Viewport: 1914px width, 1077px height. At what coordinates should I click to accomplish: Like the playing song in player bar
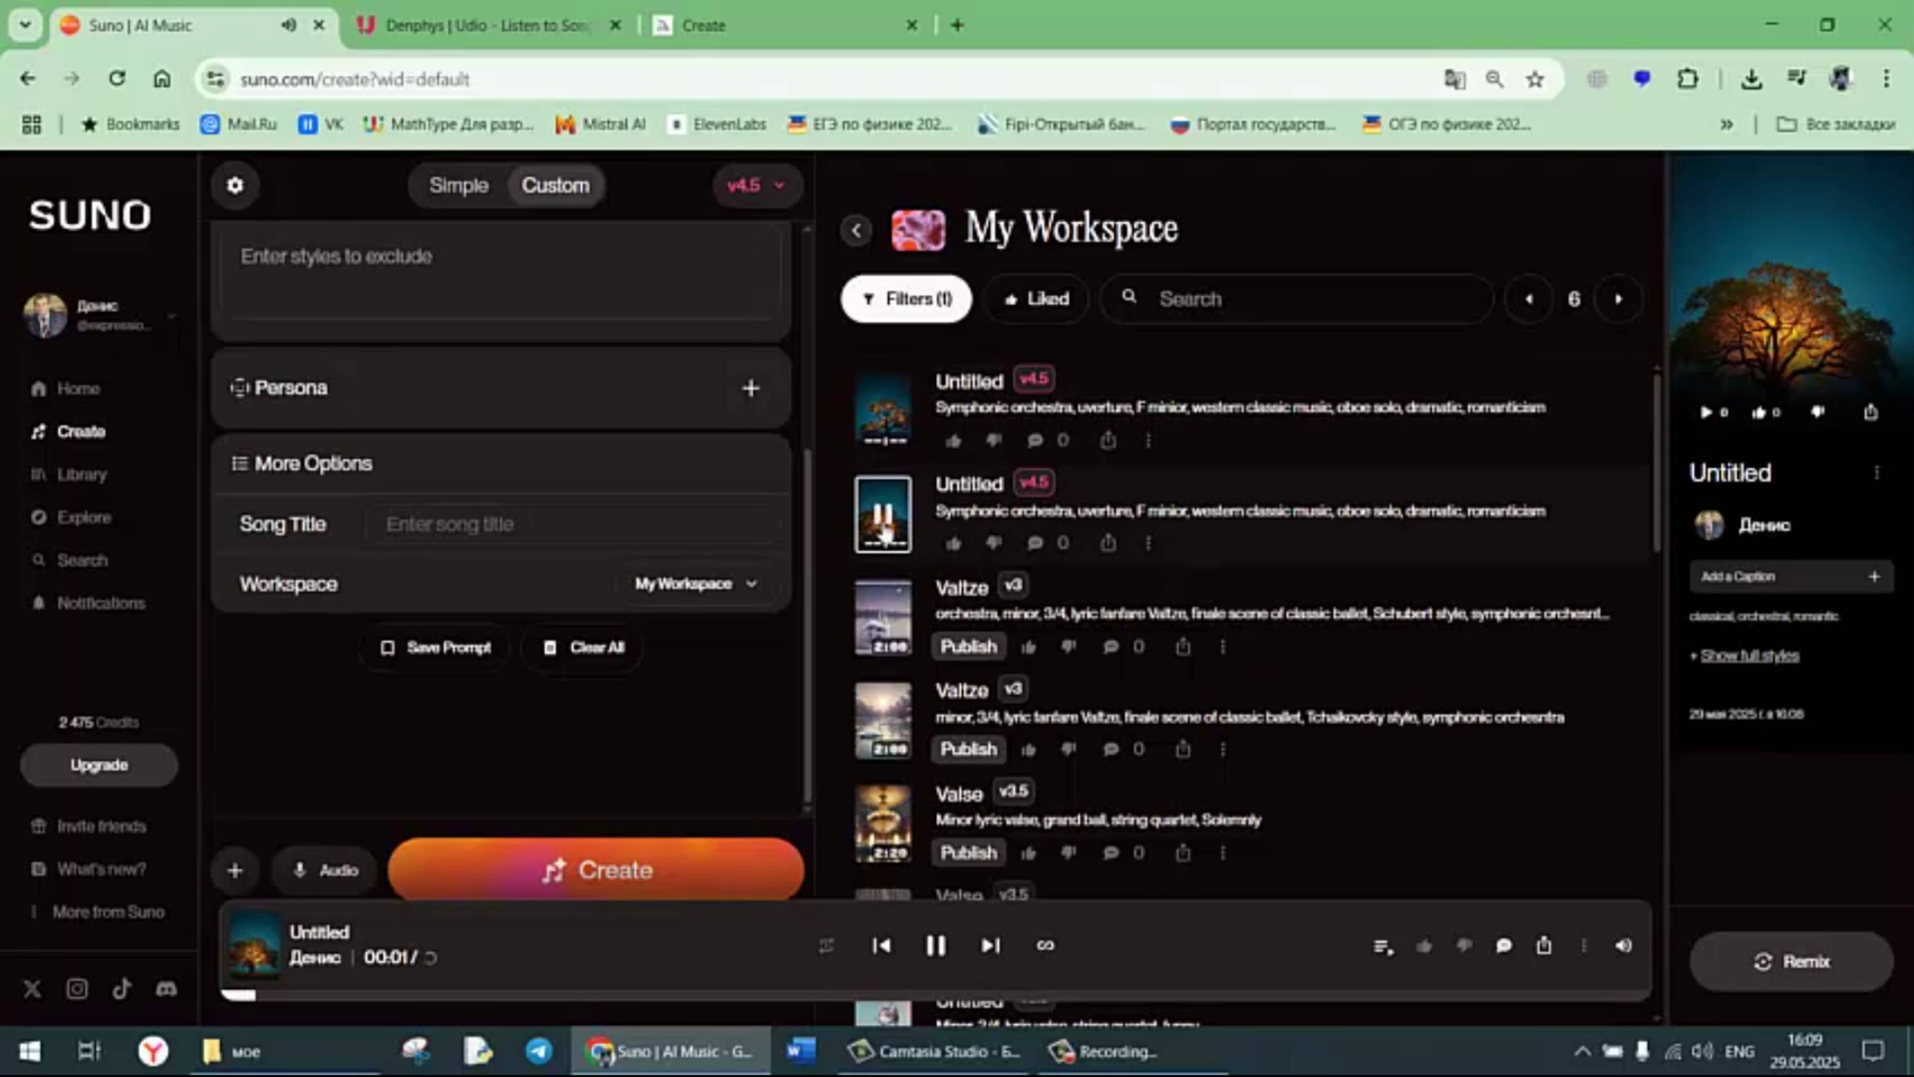(1424, 946)
